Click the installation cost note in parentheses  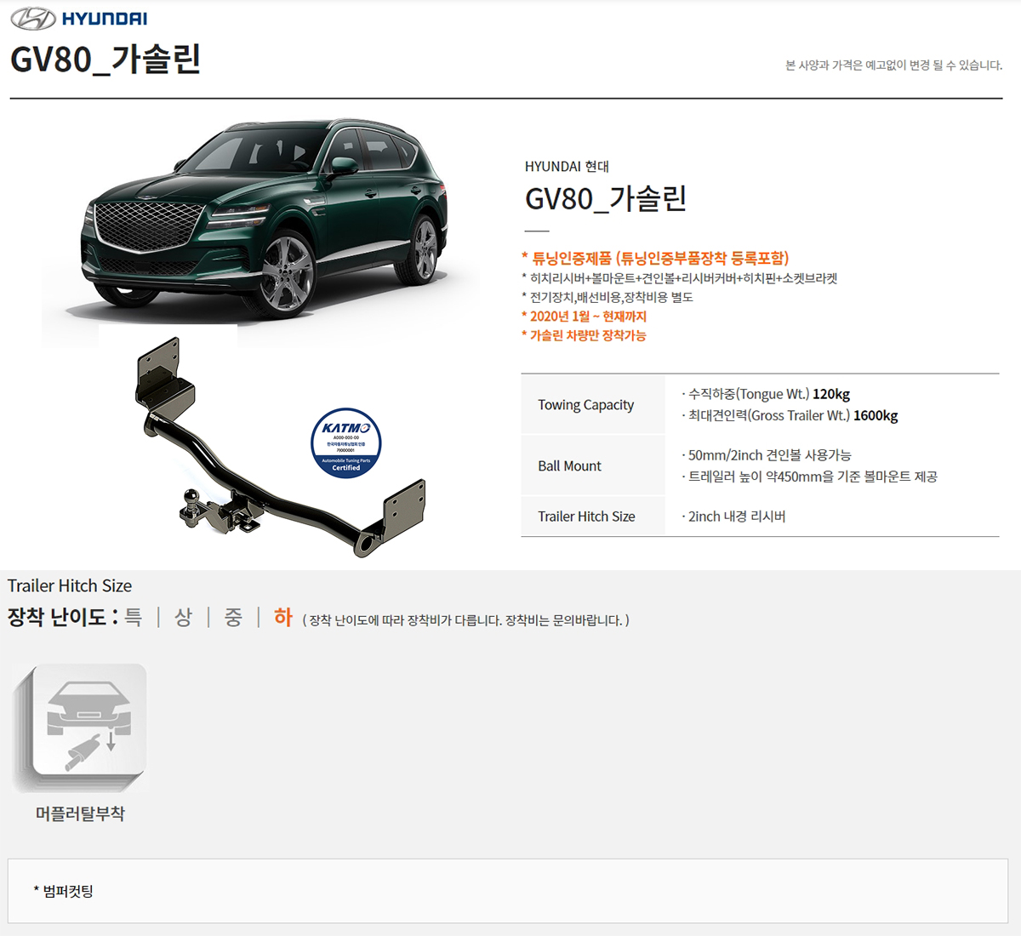(466, 620)
